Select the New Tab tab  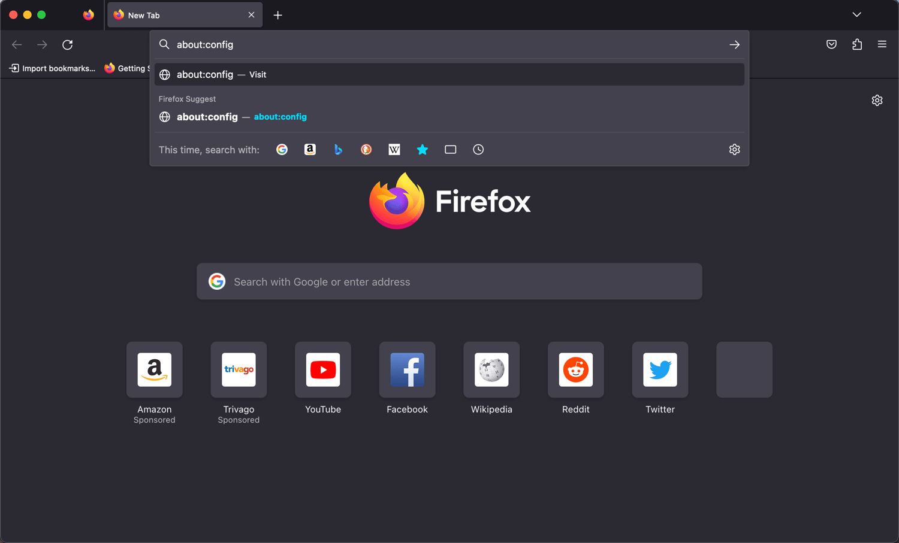click(x=185, y=15)
